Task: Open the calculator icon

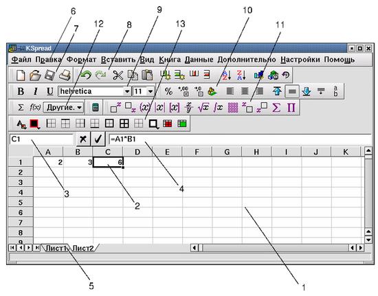Action: coord(96,107)
